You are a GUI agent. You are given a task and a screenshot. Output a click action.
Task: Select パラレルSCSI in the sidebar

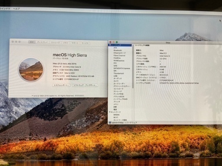[x=119, y=97]
